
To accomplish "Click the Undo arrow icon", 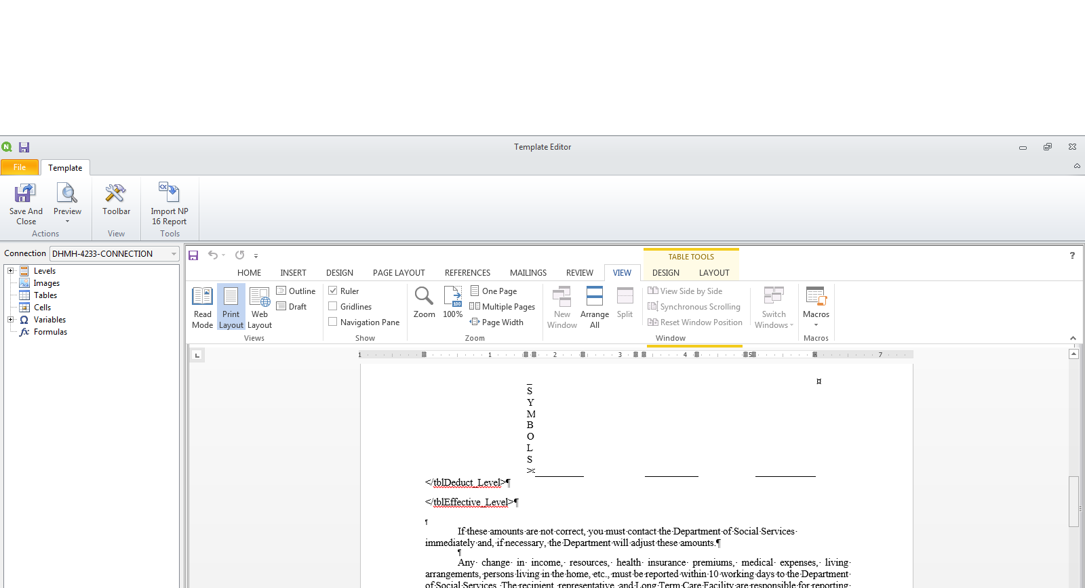I will [x=213, y=255].
